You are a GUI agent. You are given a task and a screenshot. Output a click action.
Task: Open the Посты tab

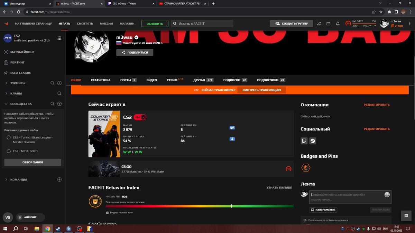click(128, 80)
